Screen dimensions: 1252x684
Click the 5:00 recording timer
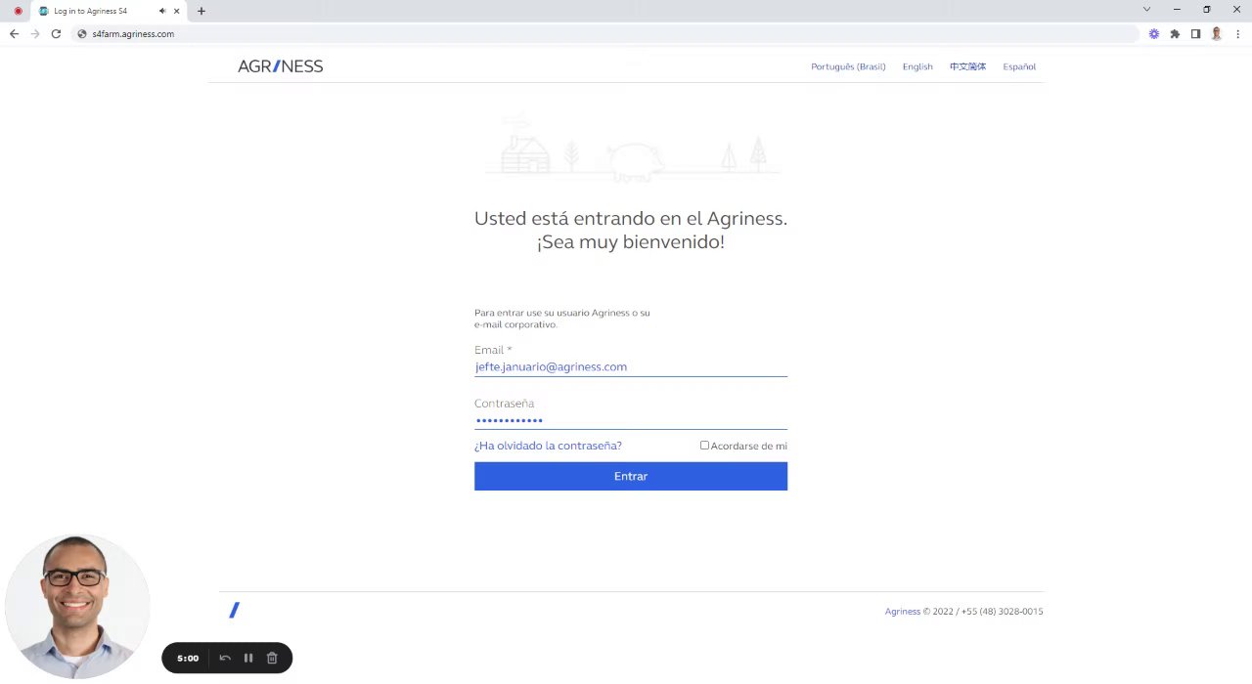click(188, 658)
